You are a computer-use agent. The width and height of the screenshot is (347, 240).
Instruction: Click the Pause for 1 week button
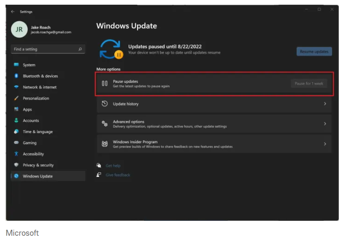[309, 84]
